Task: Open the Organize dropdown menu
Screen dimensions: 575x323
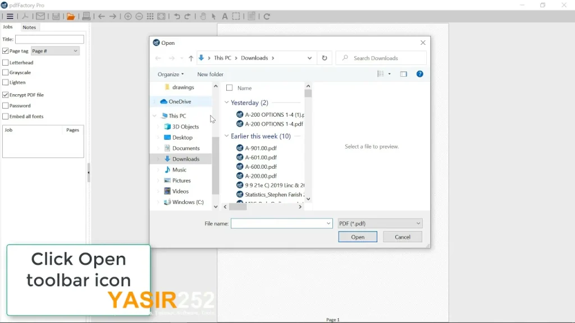Action: 171,75
